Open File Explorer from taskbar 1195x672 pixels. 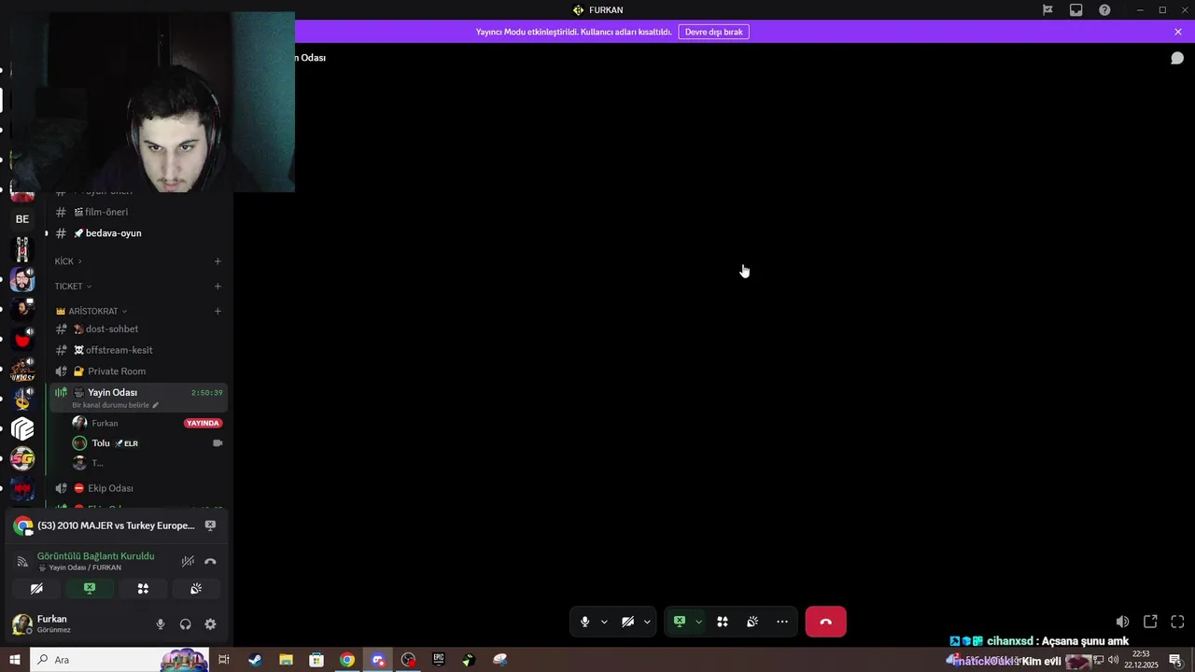click(286, 660)
